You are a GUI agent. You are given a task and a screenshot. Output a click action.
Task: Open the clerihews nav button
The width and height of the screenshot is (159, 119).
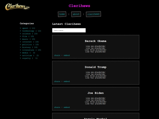click(93, 14)
